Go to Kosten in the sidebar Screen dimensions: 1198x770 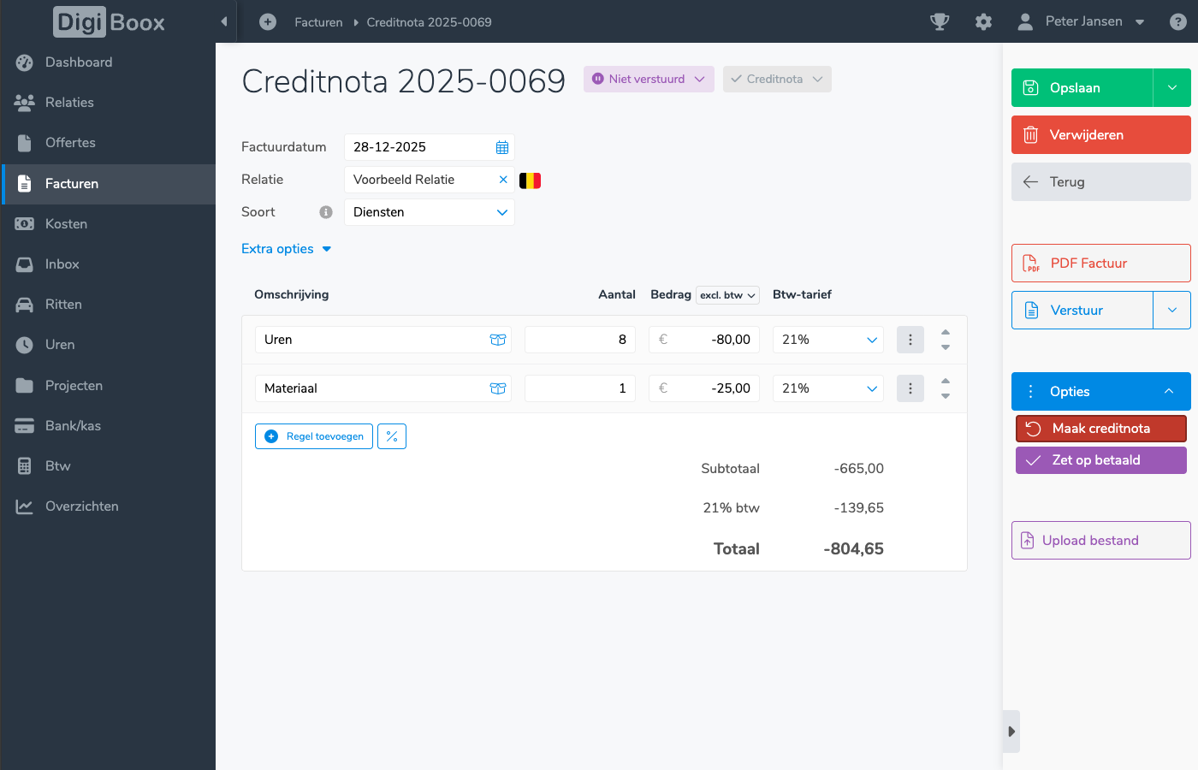click(66, 224)
